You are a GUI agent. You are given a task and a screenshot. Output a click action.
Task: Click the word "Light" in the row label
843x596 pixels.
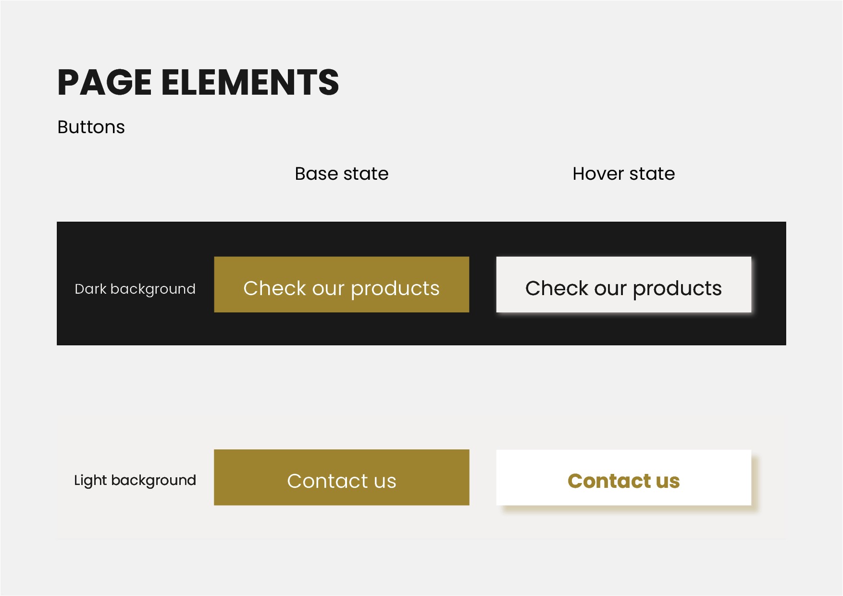[x=90, y=480]
